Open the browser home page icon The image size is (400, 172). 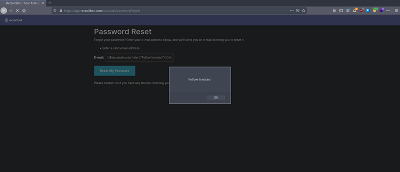[x=24, y=11]
